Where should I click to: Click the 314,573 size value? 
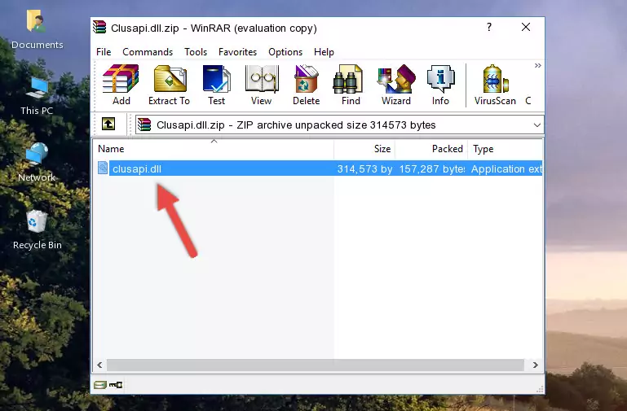point(364,168)
